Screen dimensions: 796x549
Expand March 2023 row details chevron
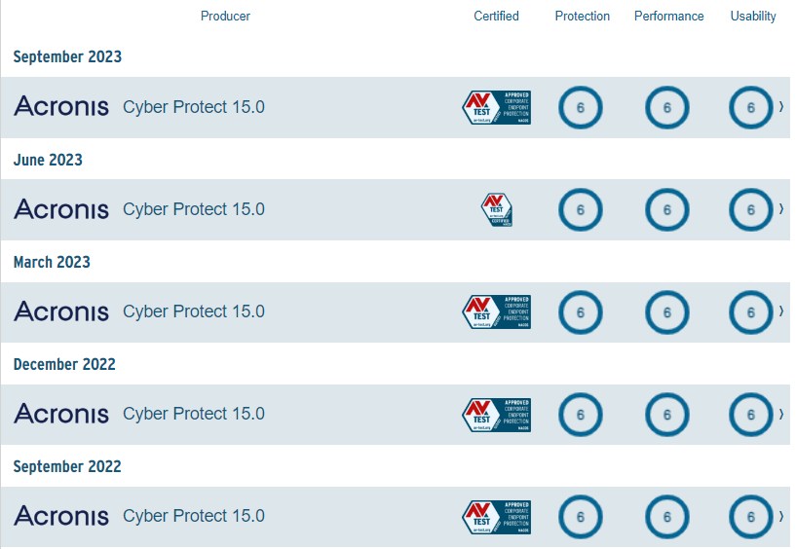(x=781, y=311)
